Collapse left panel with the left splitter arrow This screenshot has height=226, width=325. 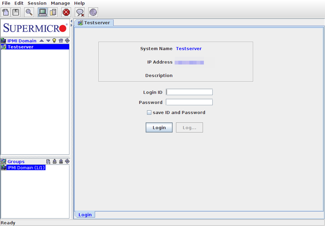click(71, 21)
